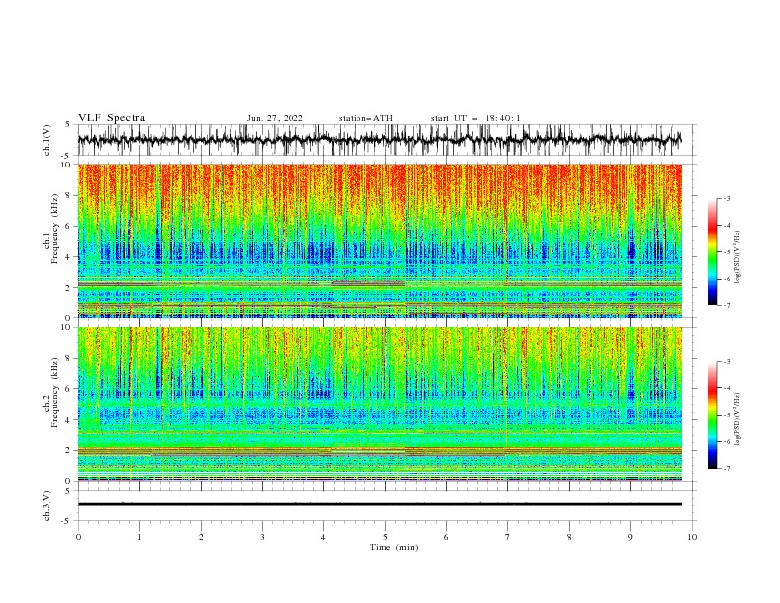Image resolution: width=780 pixels, height=603 pixels.
Task: Click the "5" tick on the ch.1(V) axis
Action: tap(68, 125)
